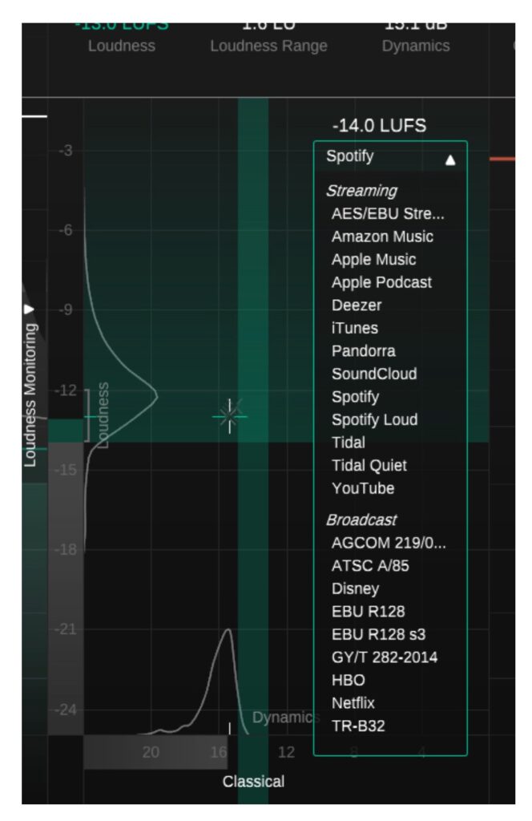Select the YouTube loudness preset
The image size is (532, 821).
[x=363, y=488]
